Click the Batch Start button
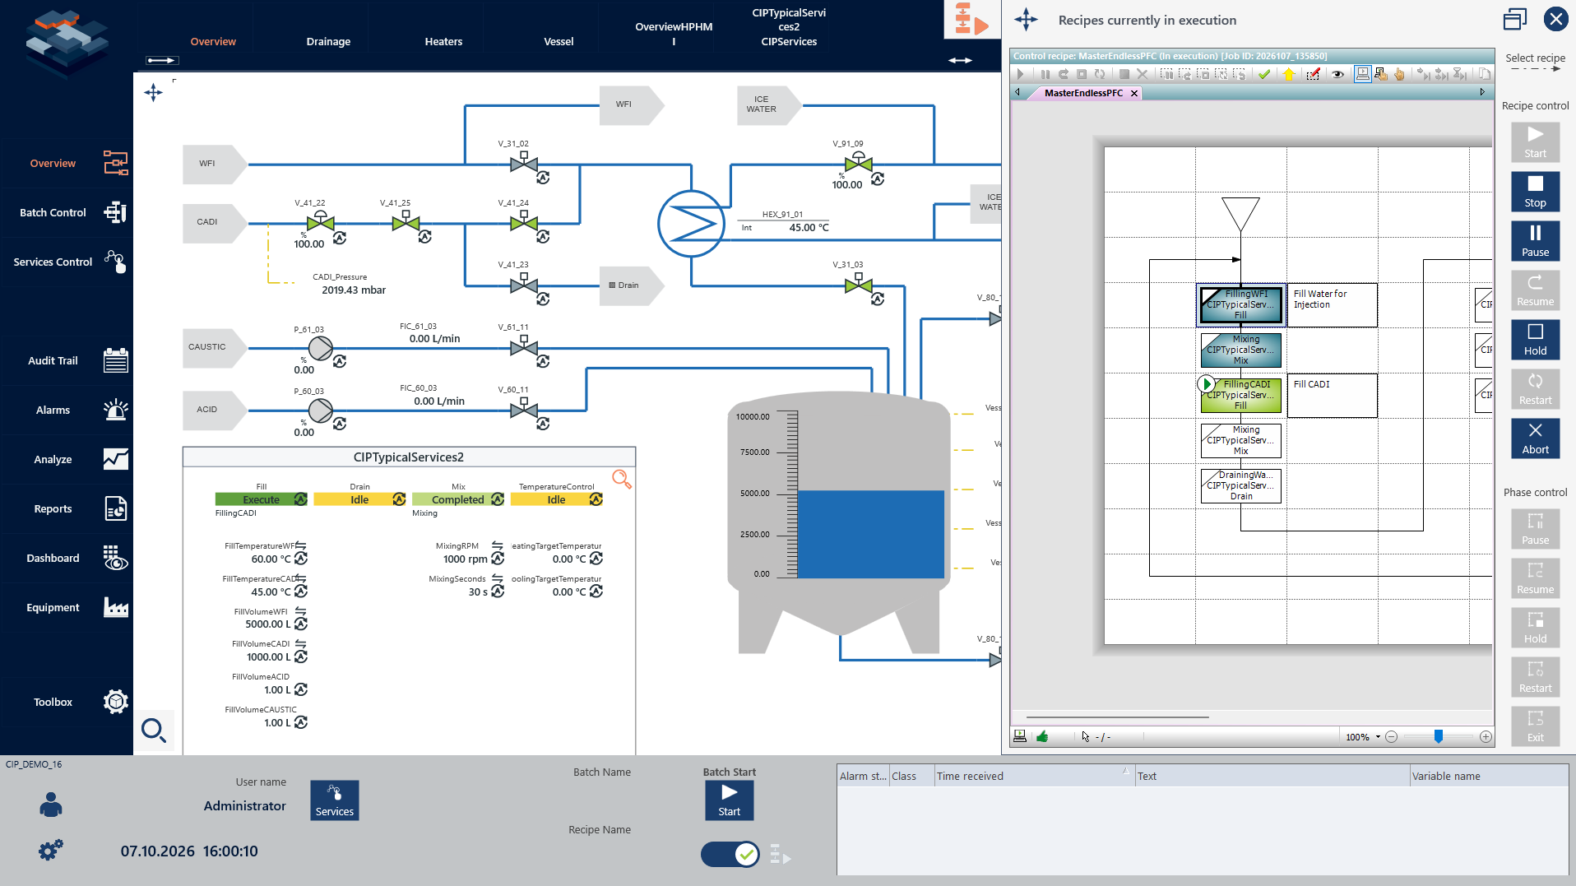This screenshot has height=886, width=1576. 729,800
